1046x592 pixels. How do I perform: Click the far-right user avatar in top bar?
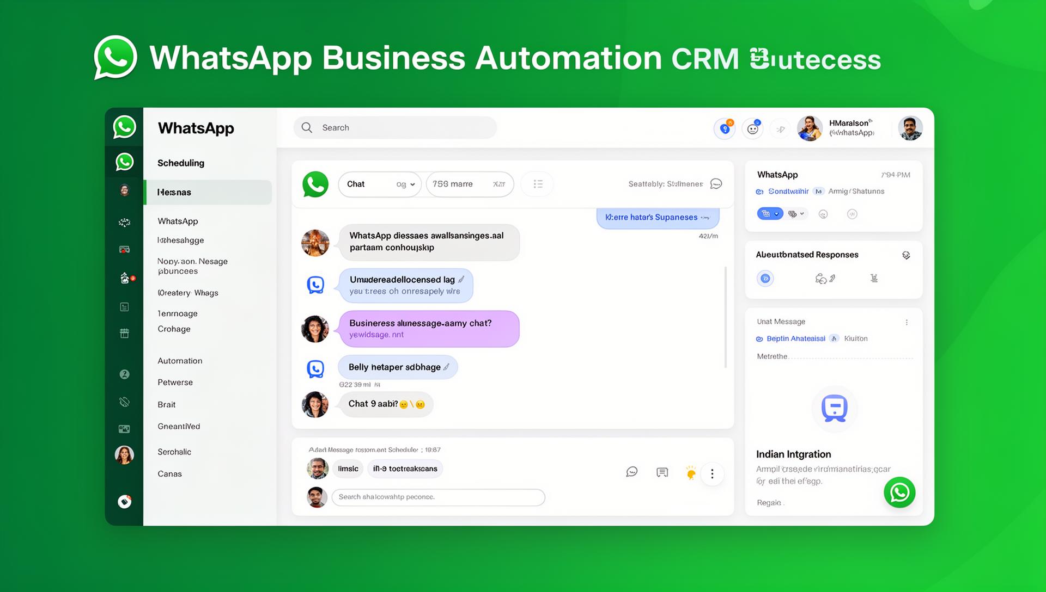click(910, 128)
